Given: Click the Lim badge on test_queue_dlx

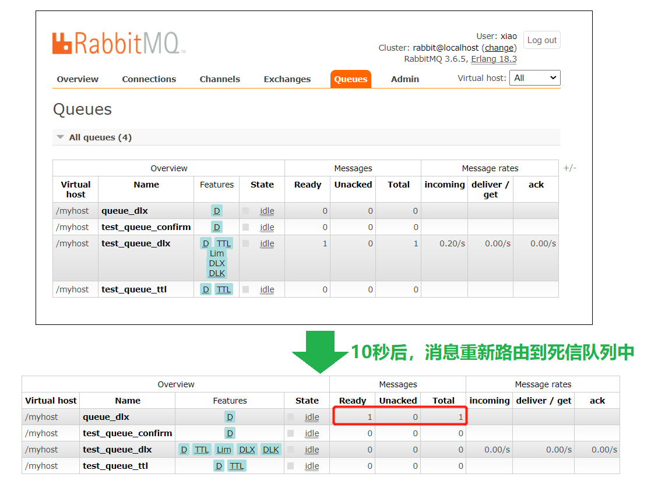Looking at the screenshot, I should [x=216, y=253].
